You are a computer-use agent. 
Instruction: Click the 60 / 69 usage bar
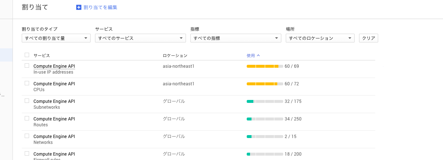coord(265,66)
